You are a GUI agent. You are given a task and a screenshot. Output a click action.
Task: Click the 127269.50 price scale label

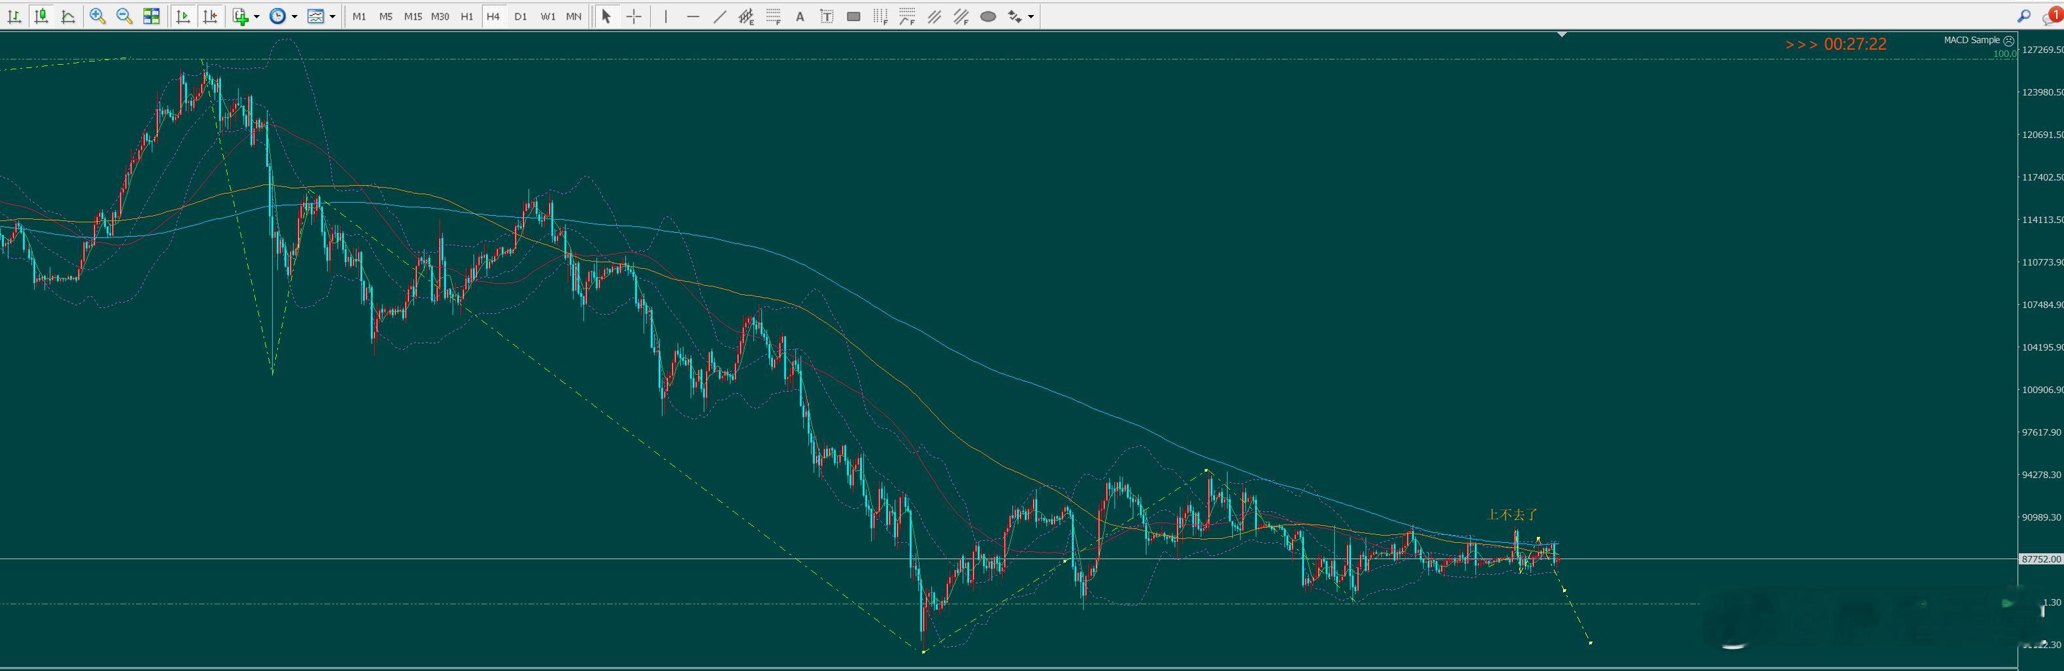coord(2042,50)
